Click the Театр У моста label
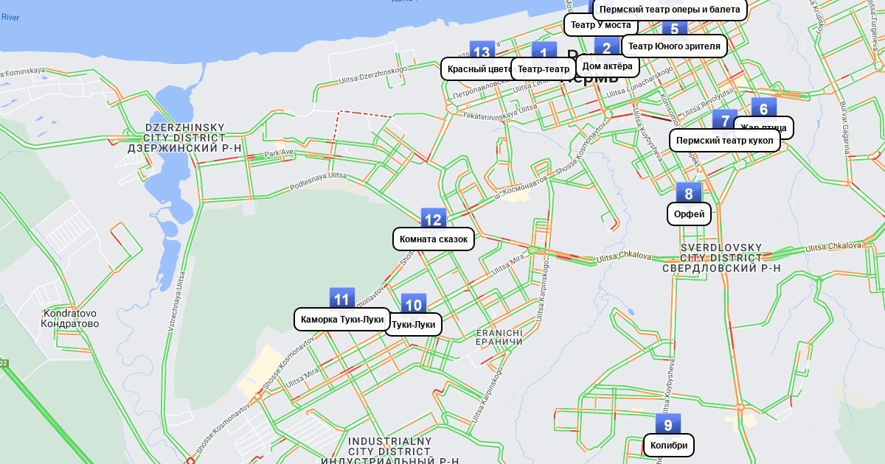Viewport: 885px width, 464px height. 600,24
